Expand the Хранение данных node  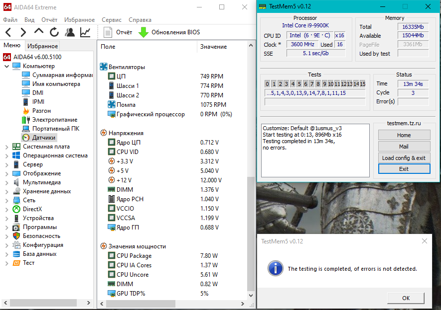point(7,191)
